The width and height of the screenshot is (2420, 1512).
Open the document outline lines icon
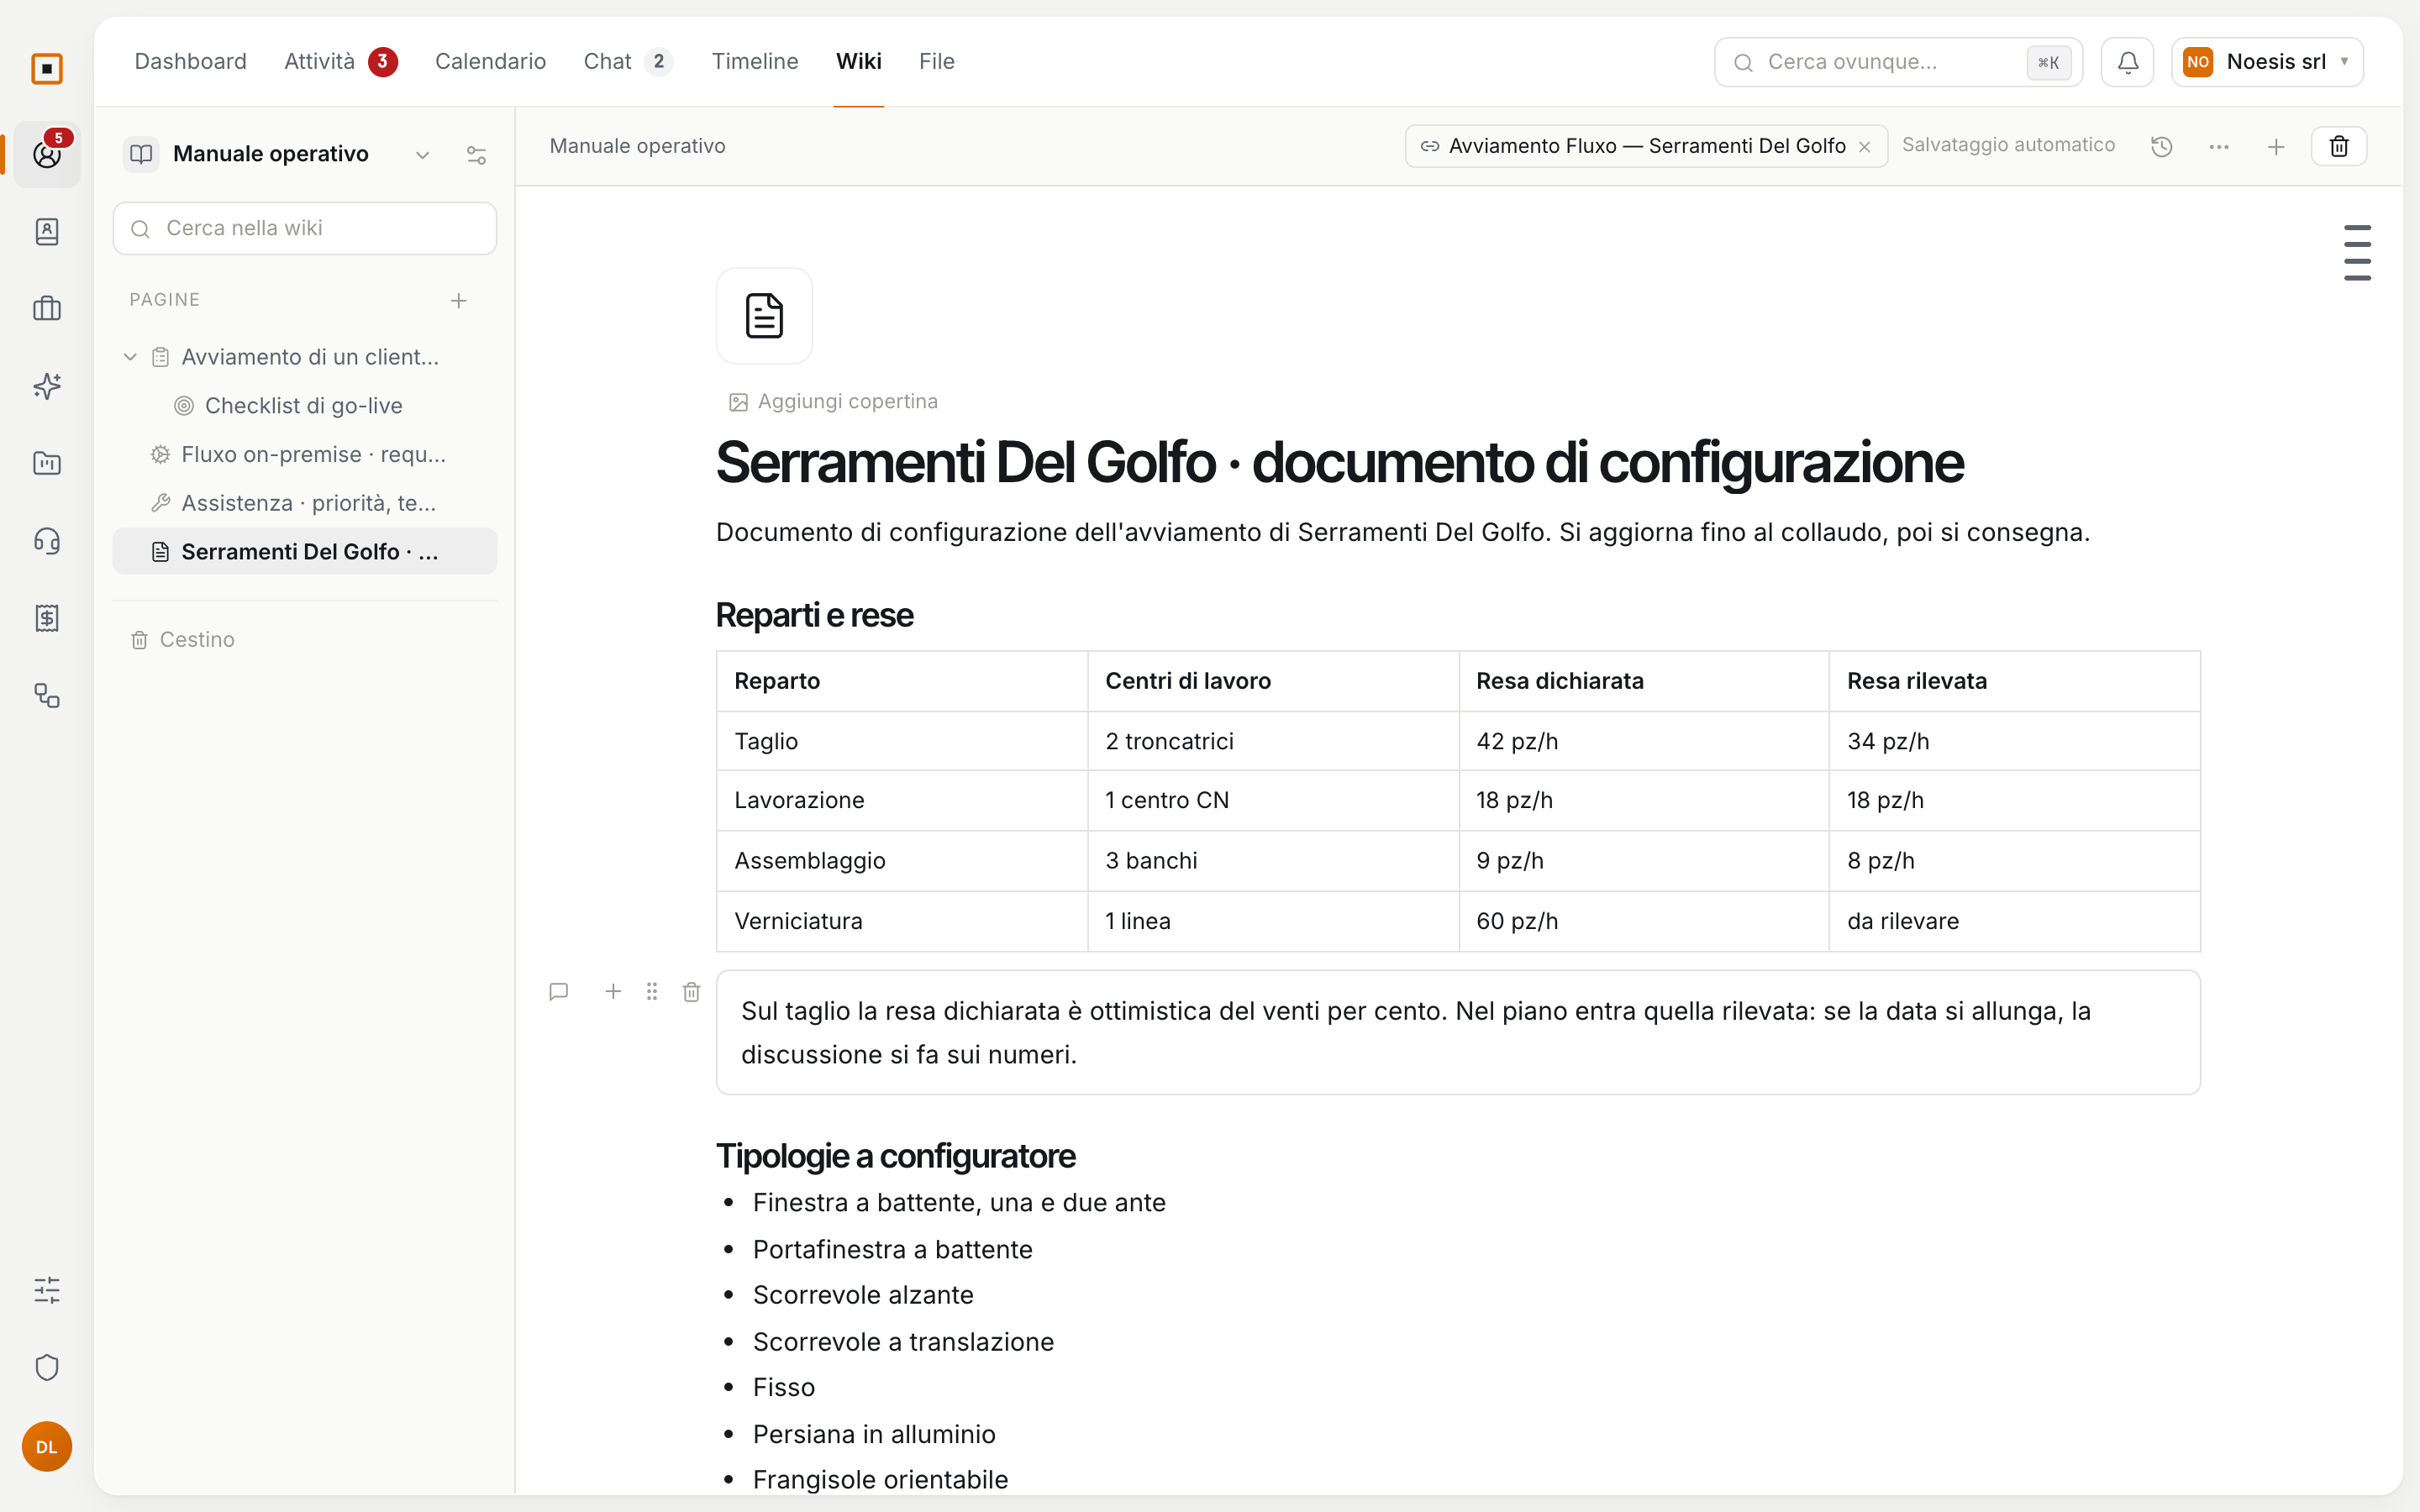[x=2357, y=252]
